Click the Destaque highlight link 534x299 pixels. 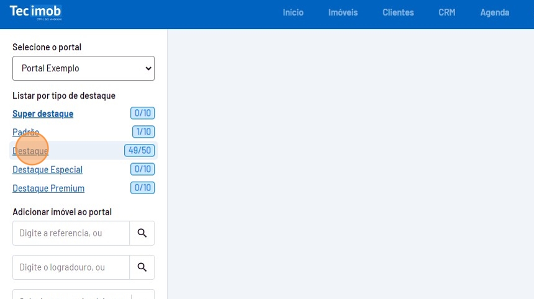(x=30, y=151)
